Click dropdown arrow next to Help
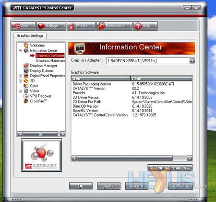This screenshot has width=216, height=202. pyautogui.click(x=156, y=26)
